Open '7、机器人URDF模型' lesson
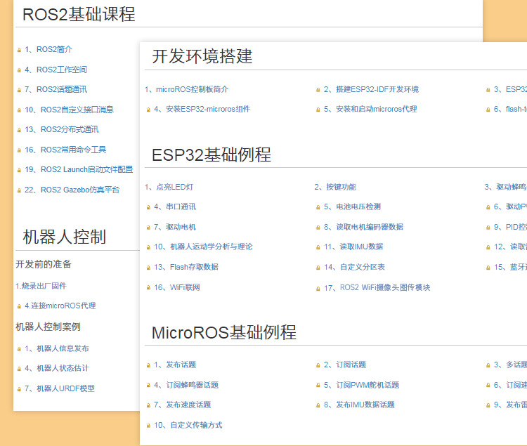Viewport: 527px width, 446px height. click(x=60, y=388)
